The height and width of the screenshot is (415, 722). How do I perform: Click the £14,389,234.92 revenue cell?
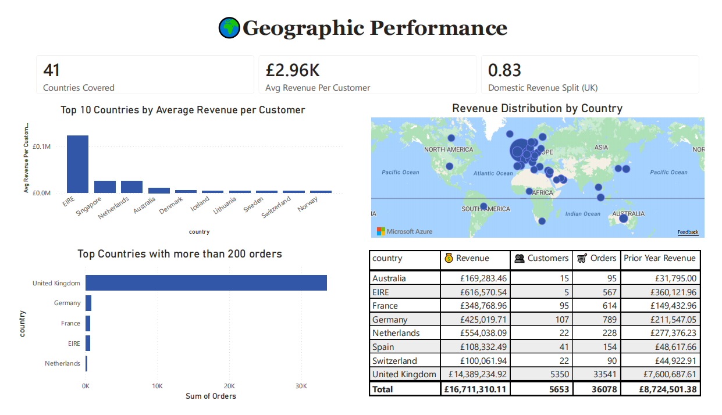coord(475,374)
